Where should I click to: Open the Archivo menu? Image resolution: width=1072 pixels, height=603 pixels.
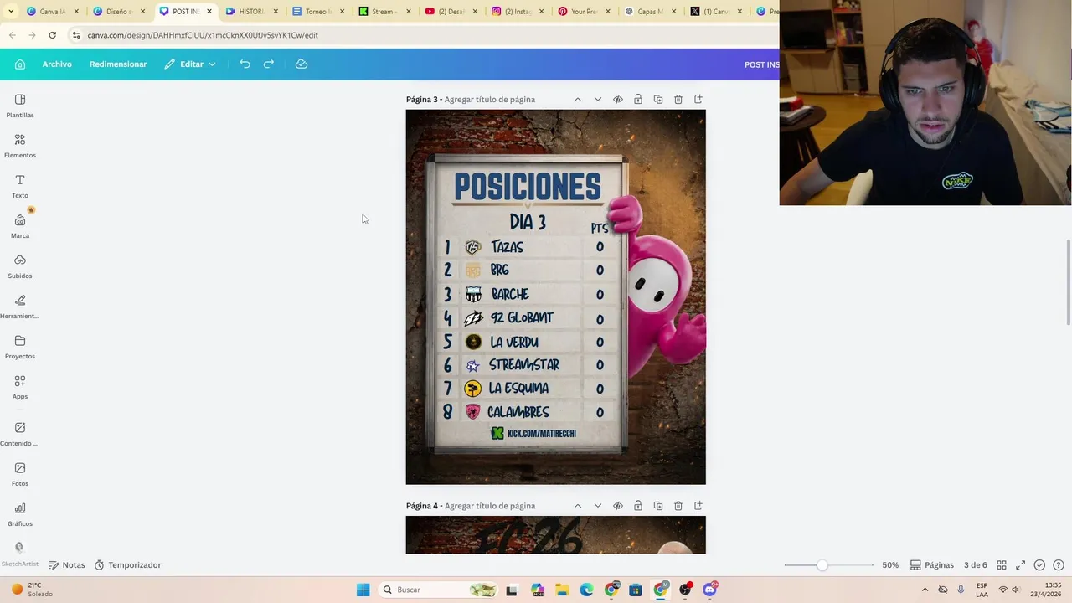coord(57,64)
